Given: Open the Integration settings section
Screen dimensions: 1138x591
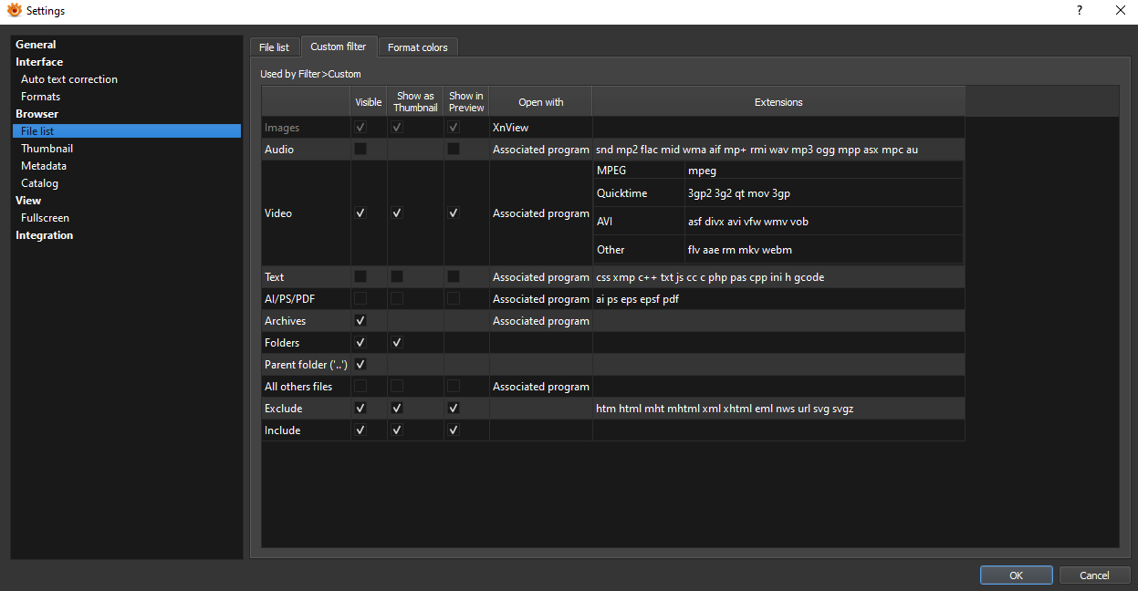Looking at the screenshot, I should [x=44, y=235].
